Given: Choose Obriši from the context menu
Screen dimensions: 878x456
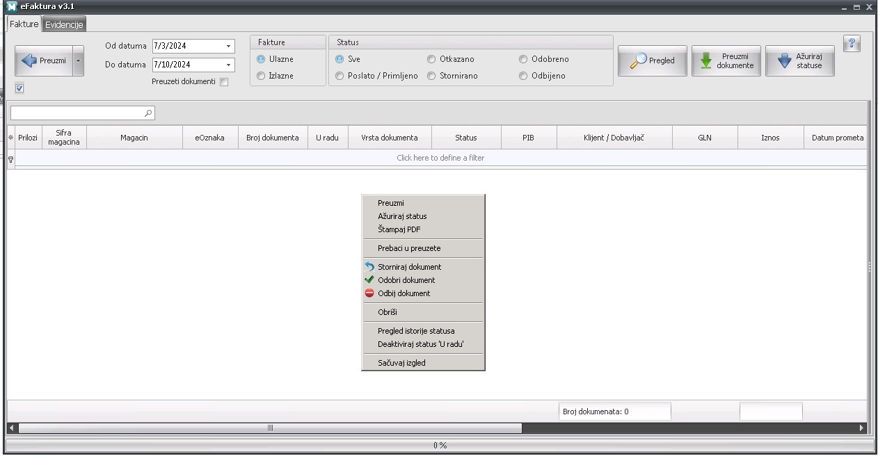Looking at the screenshot, I should click(423, 312).
